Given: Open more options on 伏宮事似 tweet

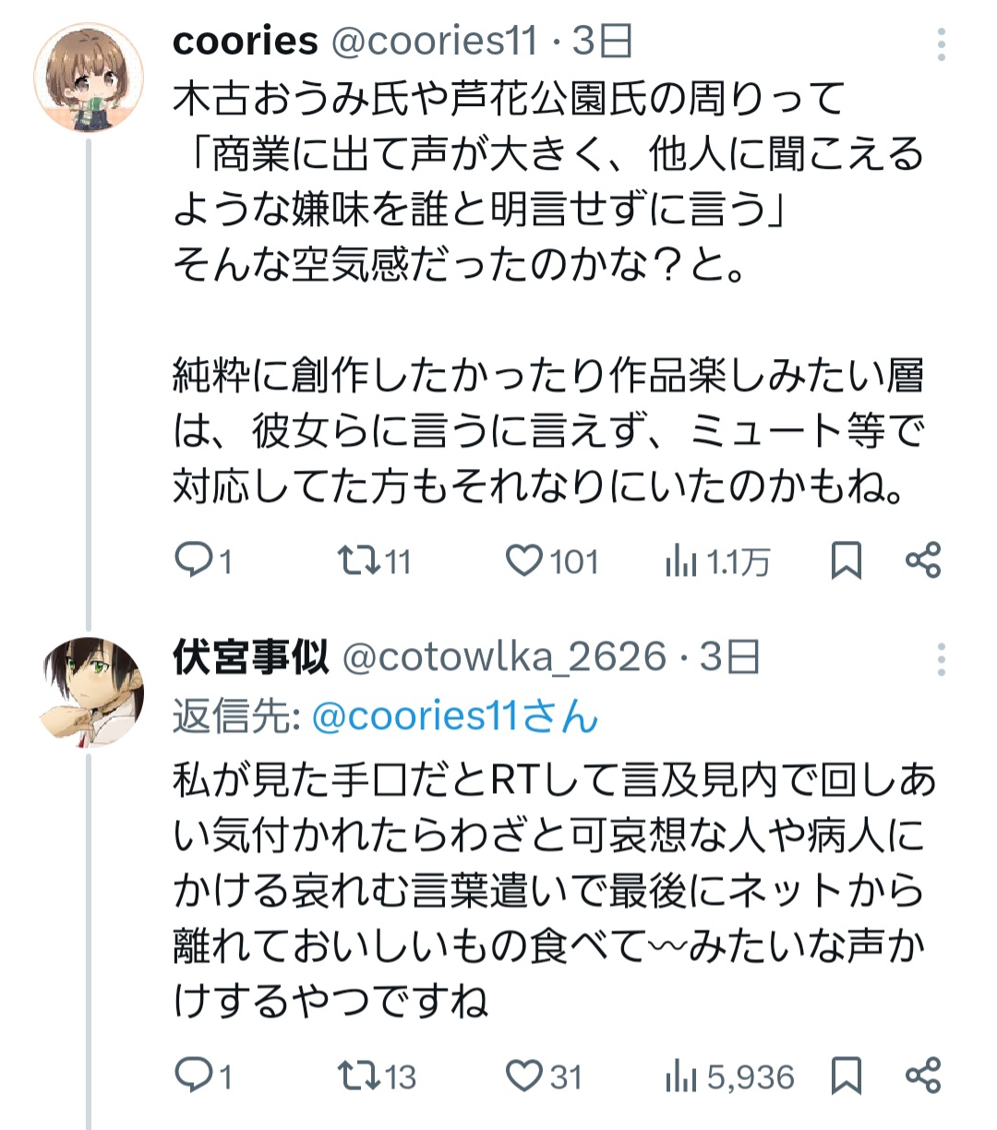Looking at the screenshot, I should (x=941, y=659).
